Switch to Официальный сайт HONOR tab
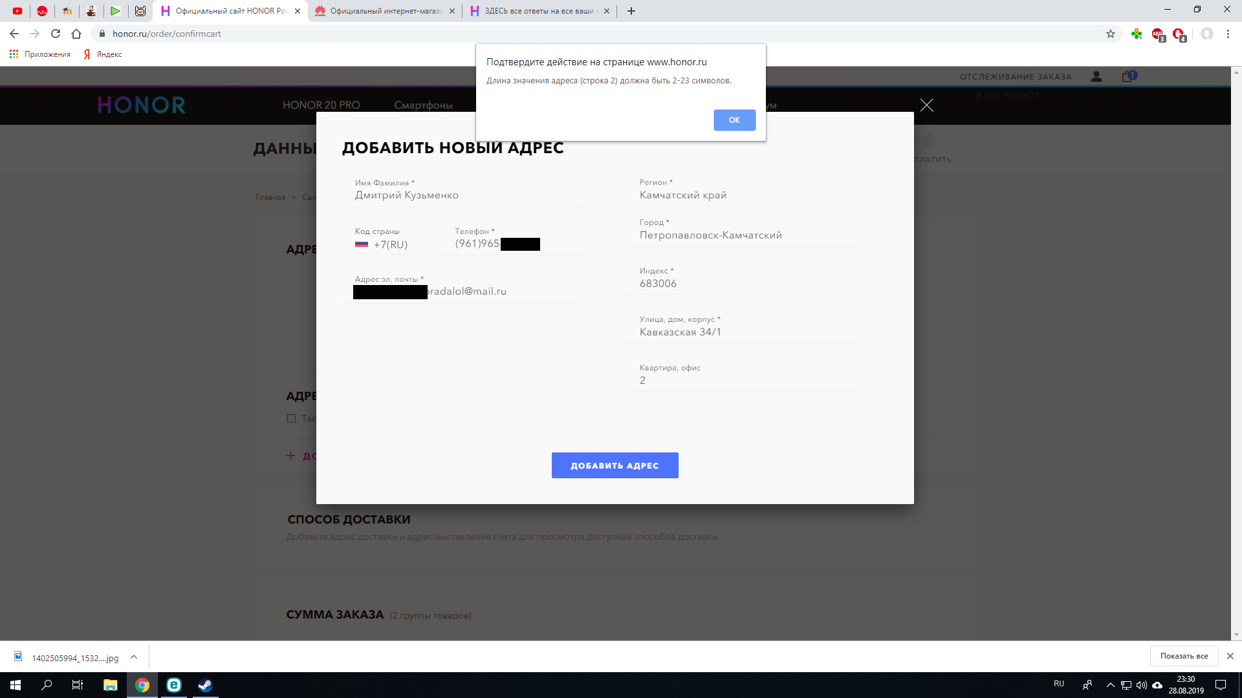Screen dimensions: 1242x698 231,11
